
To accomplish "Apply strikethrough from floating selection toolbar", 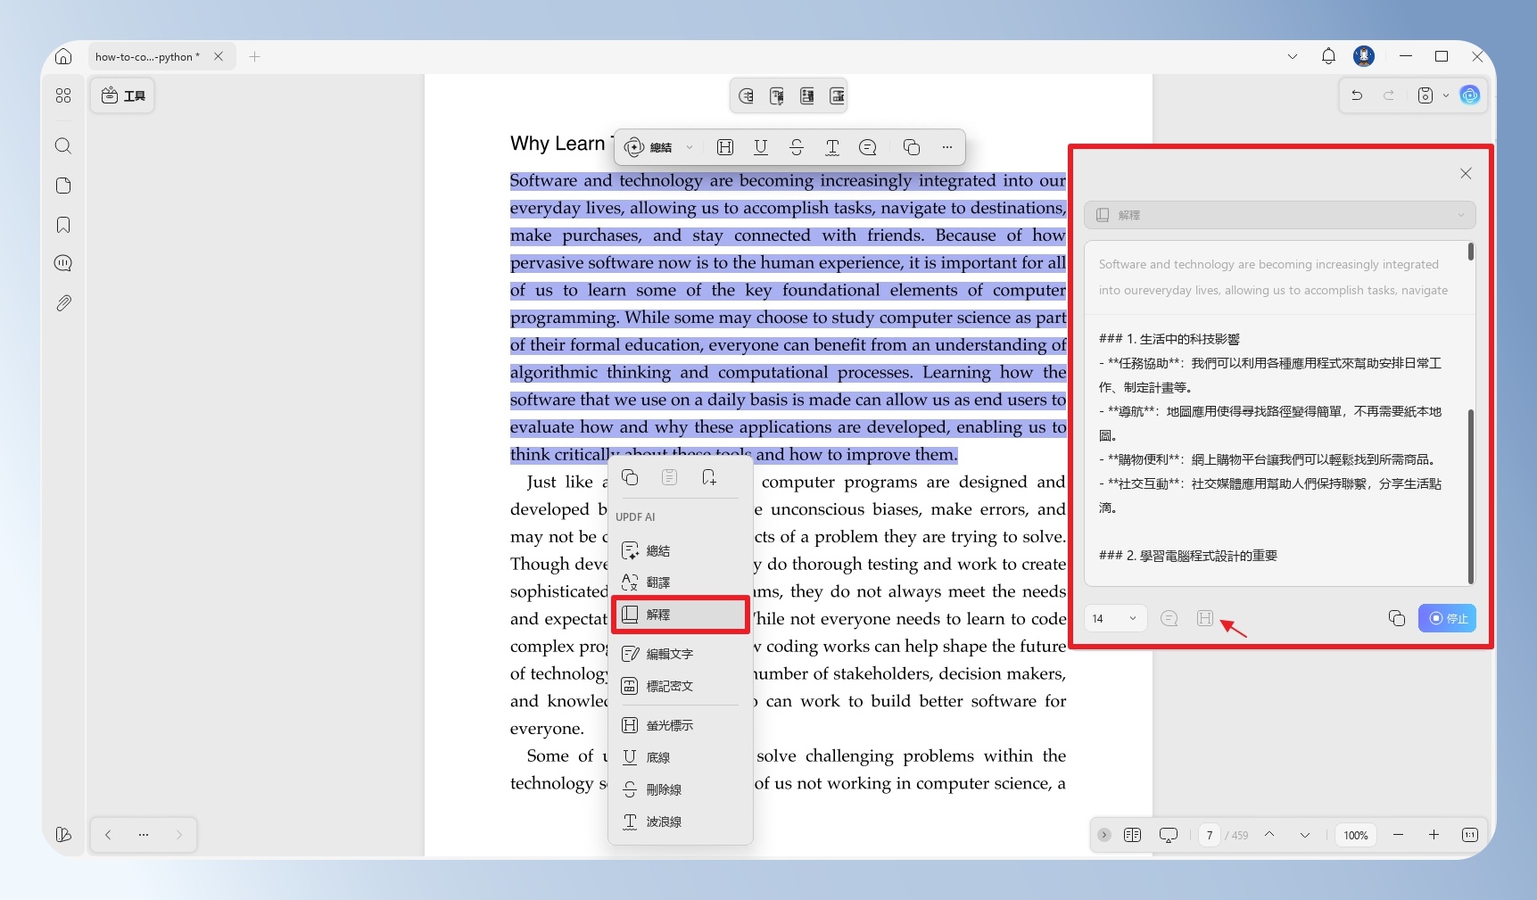I will [x=797, y=147].
